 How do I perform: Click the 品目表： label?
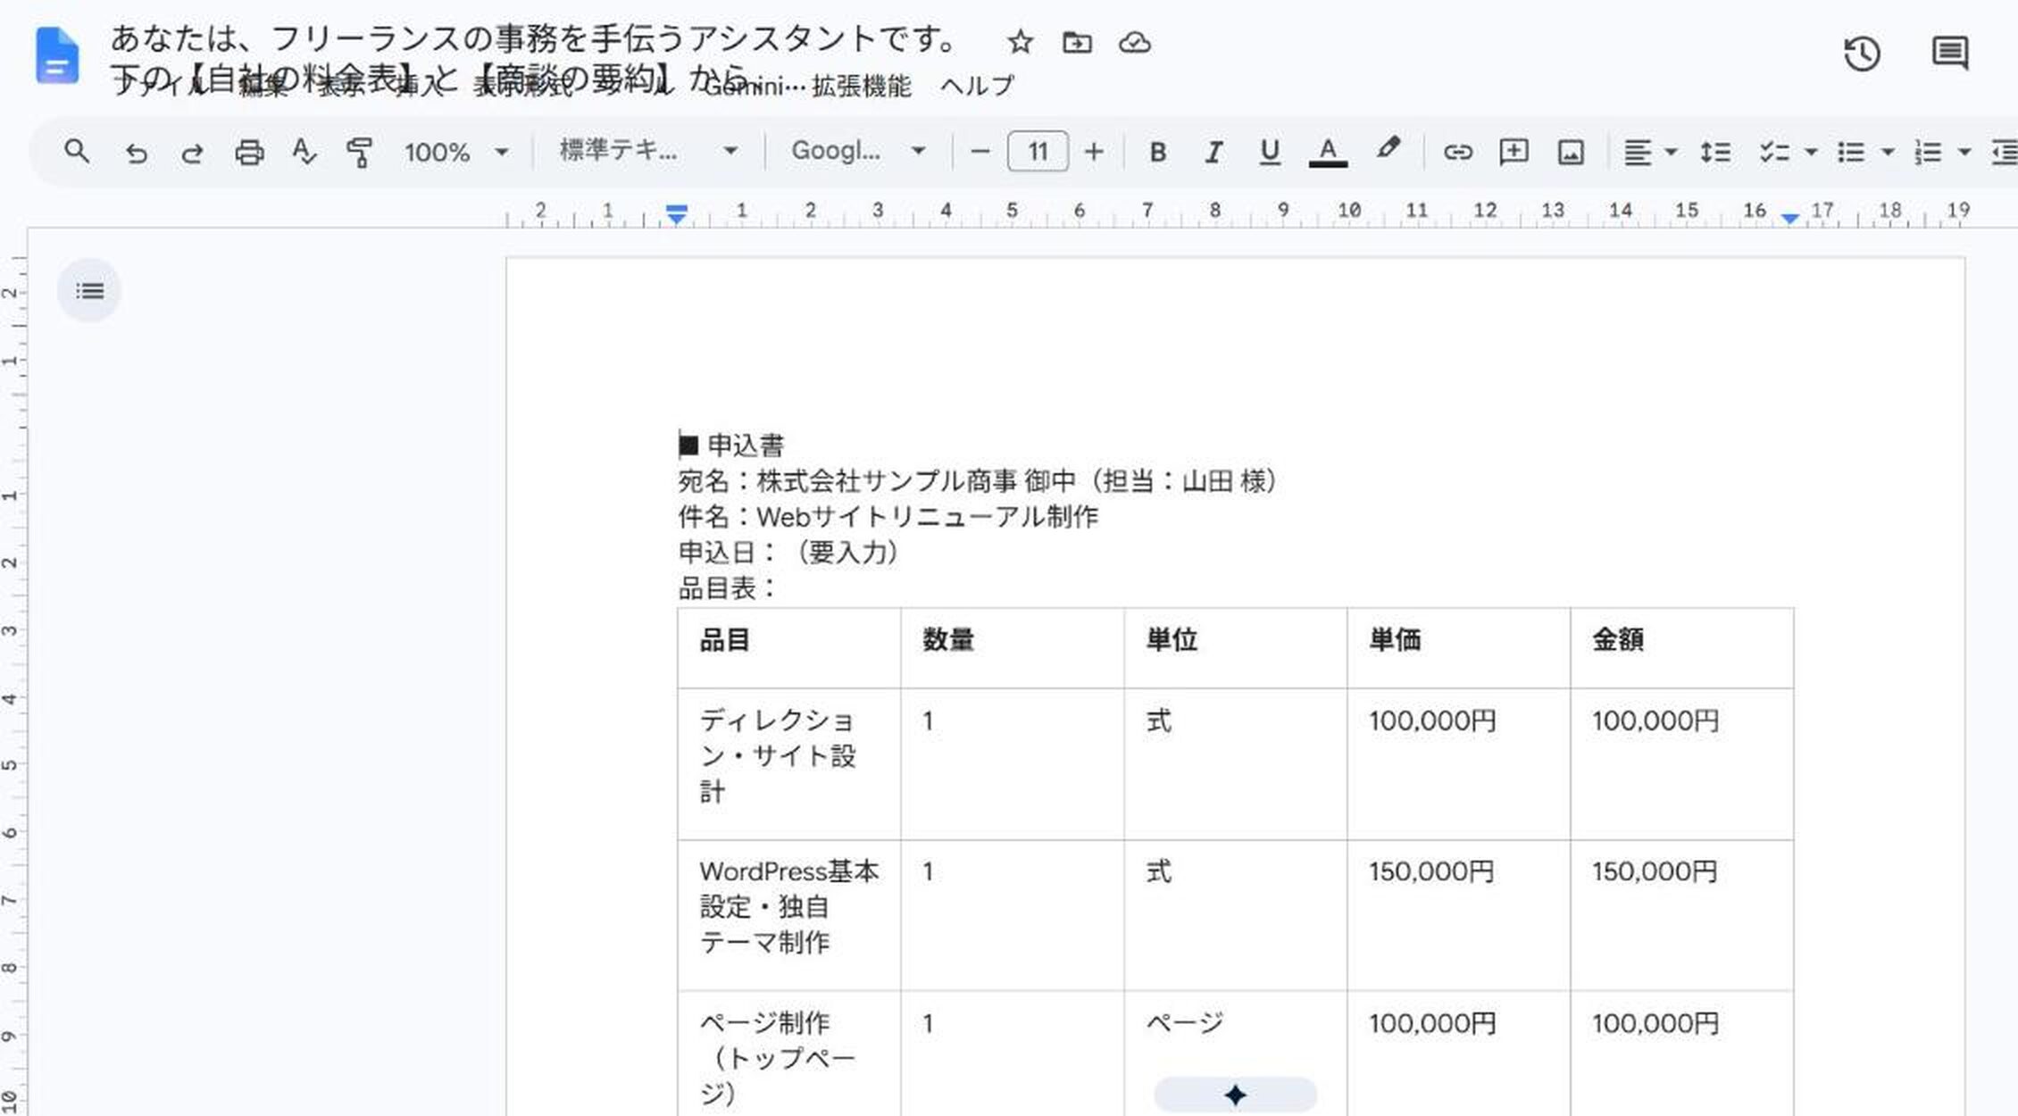point(729,588)
